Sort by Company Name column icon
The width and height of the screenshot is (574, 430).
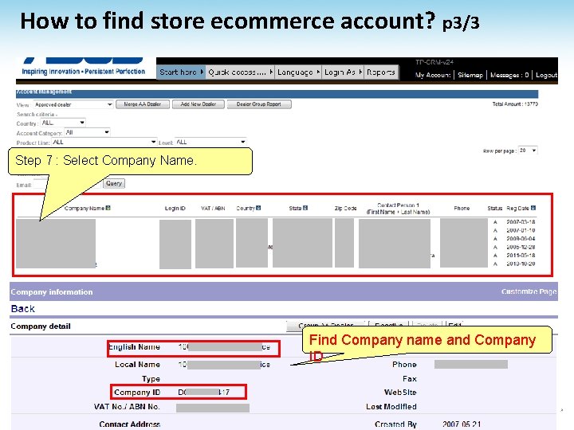pos(108,208)
